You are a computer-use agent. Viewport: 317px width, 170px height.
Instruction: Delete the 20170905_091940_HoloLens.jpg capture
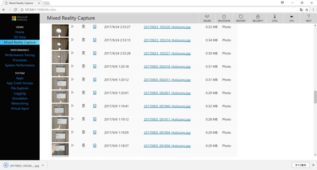tap(84, 106)
